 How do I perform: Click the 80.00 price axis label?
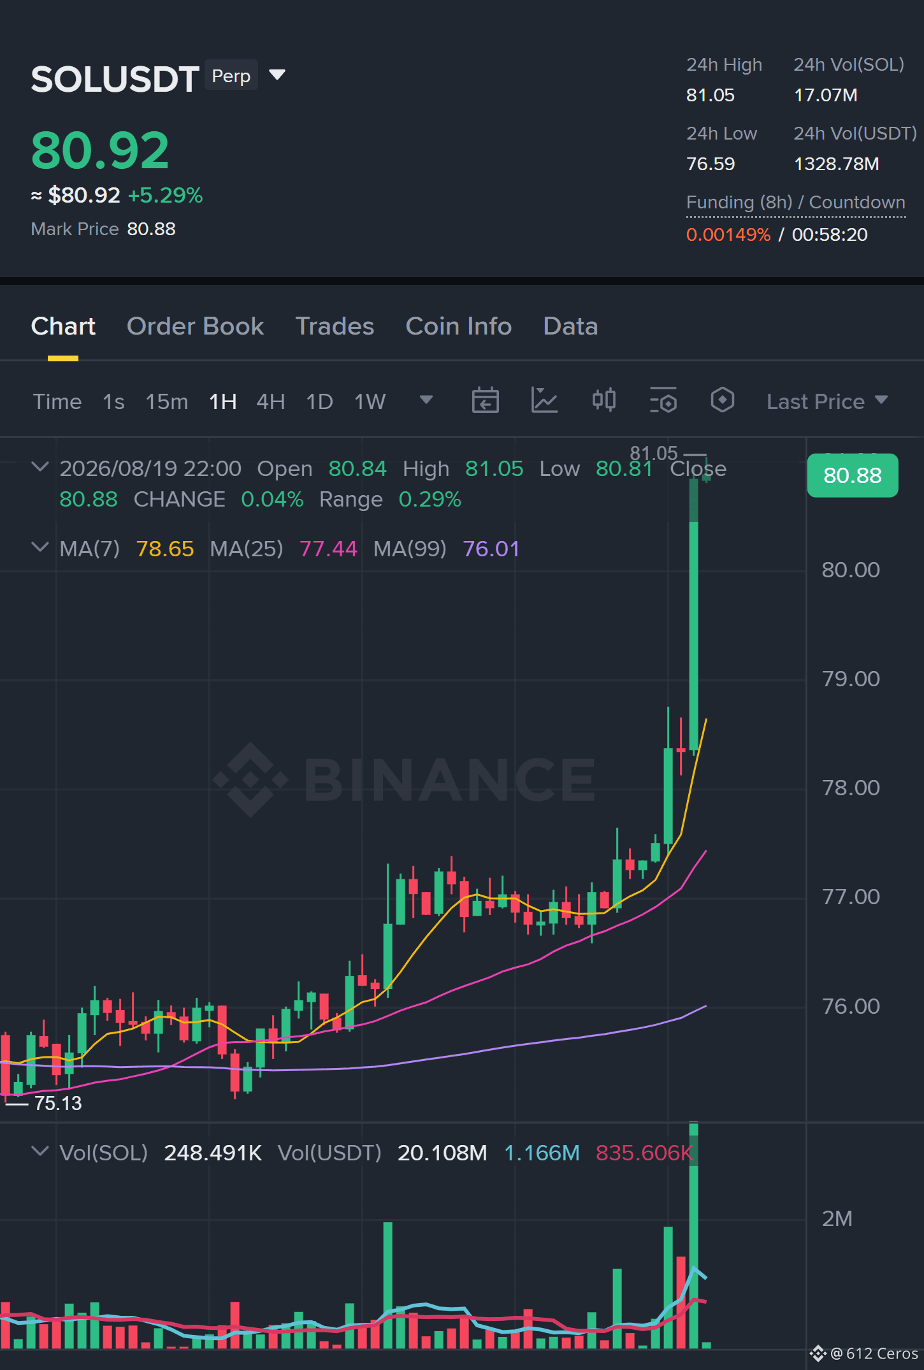pyautogui.click(x=851, y=570)
